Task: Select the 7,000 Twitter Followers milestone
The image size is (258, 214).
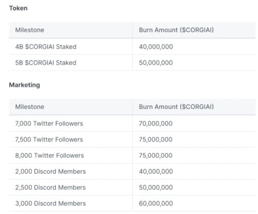Action: point(49,123)
